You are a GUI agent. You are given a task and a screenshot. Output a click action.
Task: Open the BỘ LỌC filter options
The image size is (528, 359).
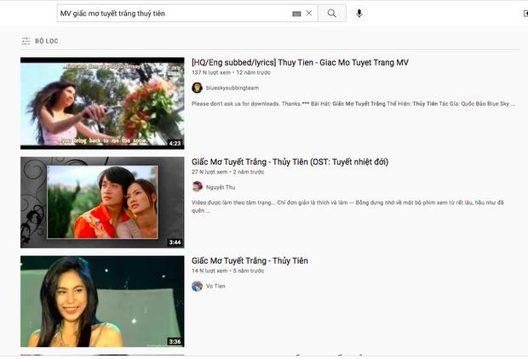40,41
